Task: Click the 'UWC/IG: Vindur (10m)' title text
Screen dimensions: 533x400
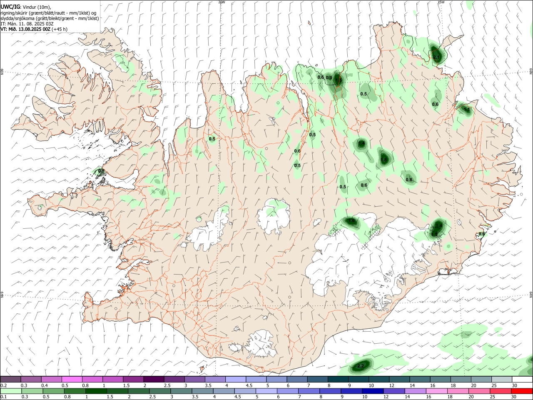Action: point(26,7)
